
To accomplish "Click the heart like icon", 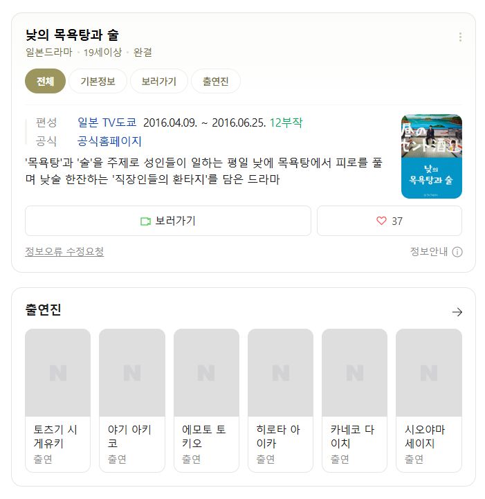I will pos(381,221).
